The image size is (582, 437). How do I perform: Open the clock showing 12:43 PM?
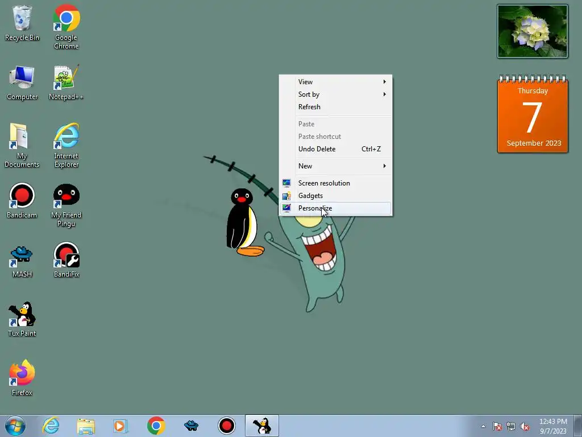click(553, 426)
